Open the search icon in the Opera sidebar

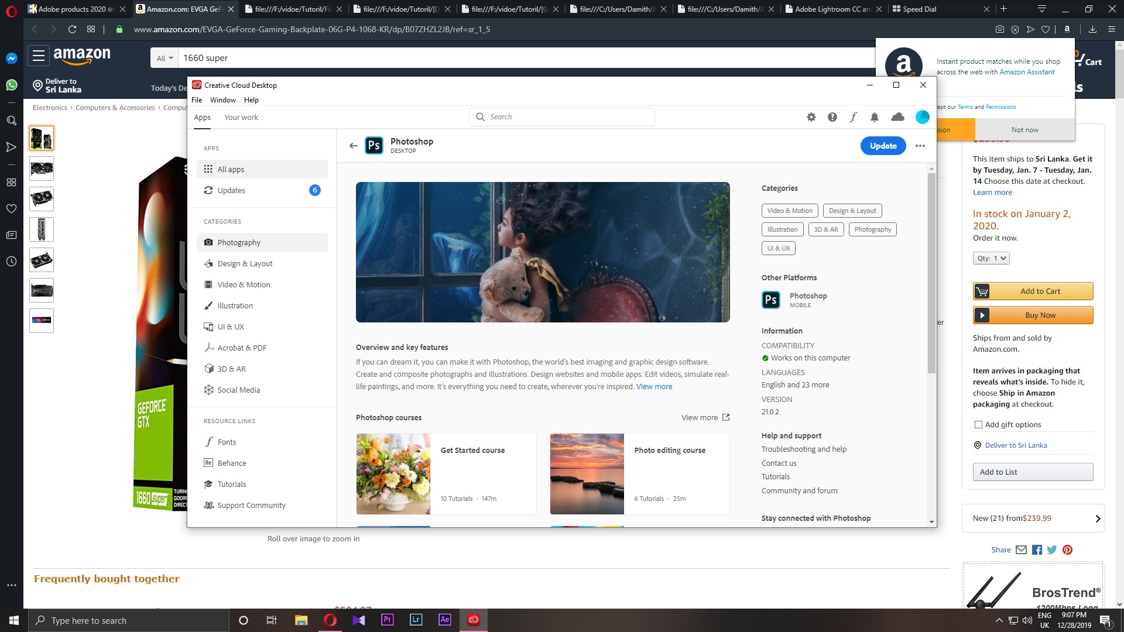[x=11, y=121]
